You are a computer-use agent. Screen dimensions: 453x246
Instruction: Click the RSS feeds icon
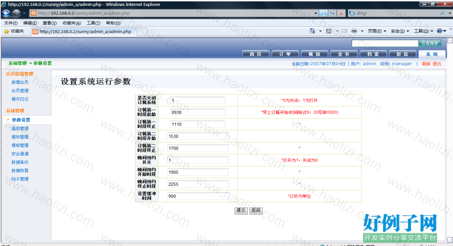[x=329, y=31]
